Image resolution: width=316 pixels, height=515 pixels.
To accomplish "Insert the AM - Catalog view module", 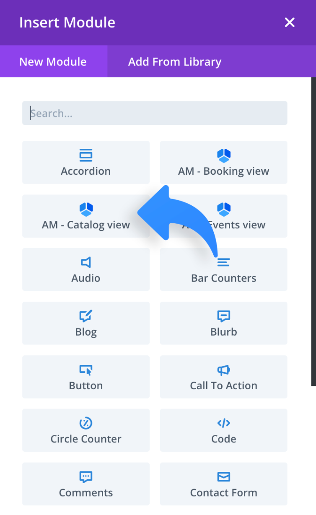I will 85,216.
